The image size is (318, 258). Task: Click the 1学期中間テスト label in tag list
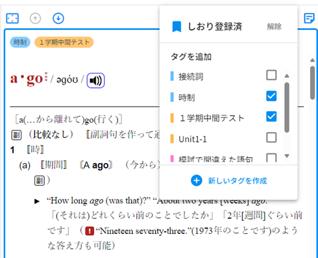coord(212,118)
